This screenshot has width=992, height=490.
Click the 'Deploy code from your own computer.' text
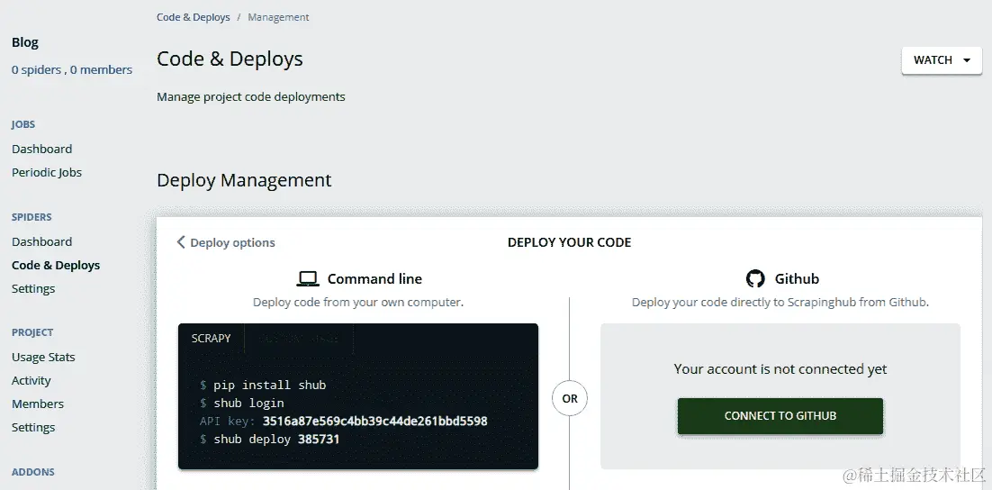pyautogui.click(x=358, y=302)
